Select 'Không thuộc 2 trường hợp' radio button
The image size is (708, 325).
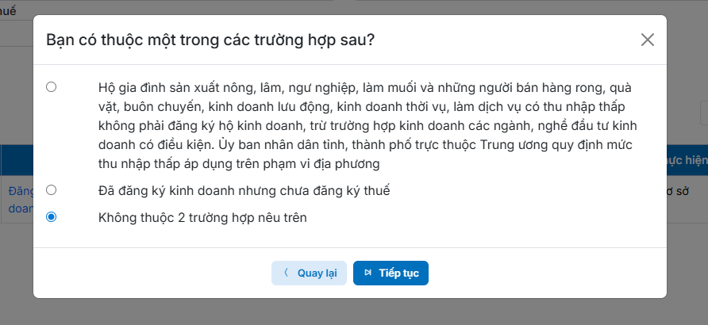52,216
